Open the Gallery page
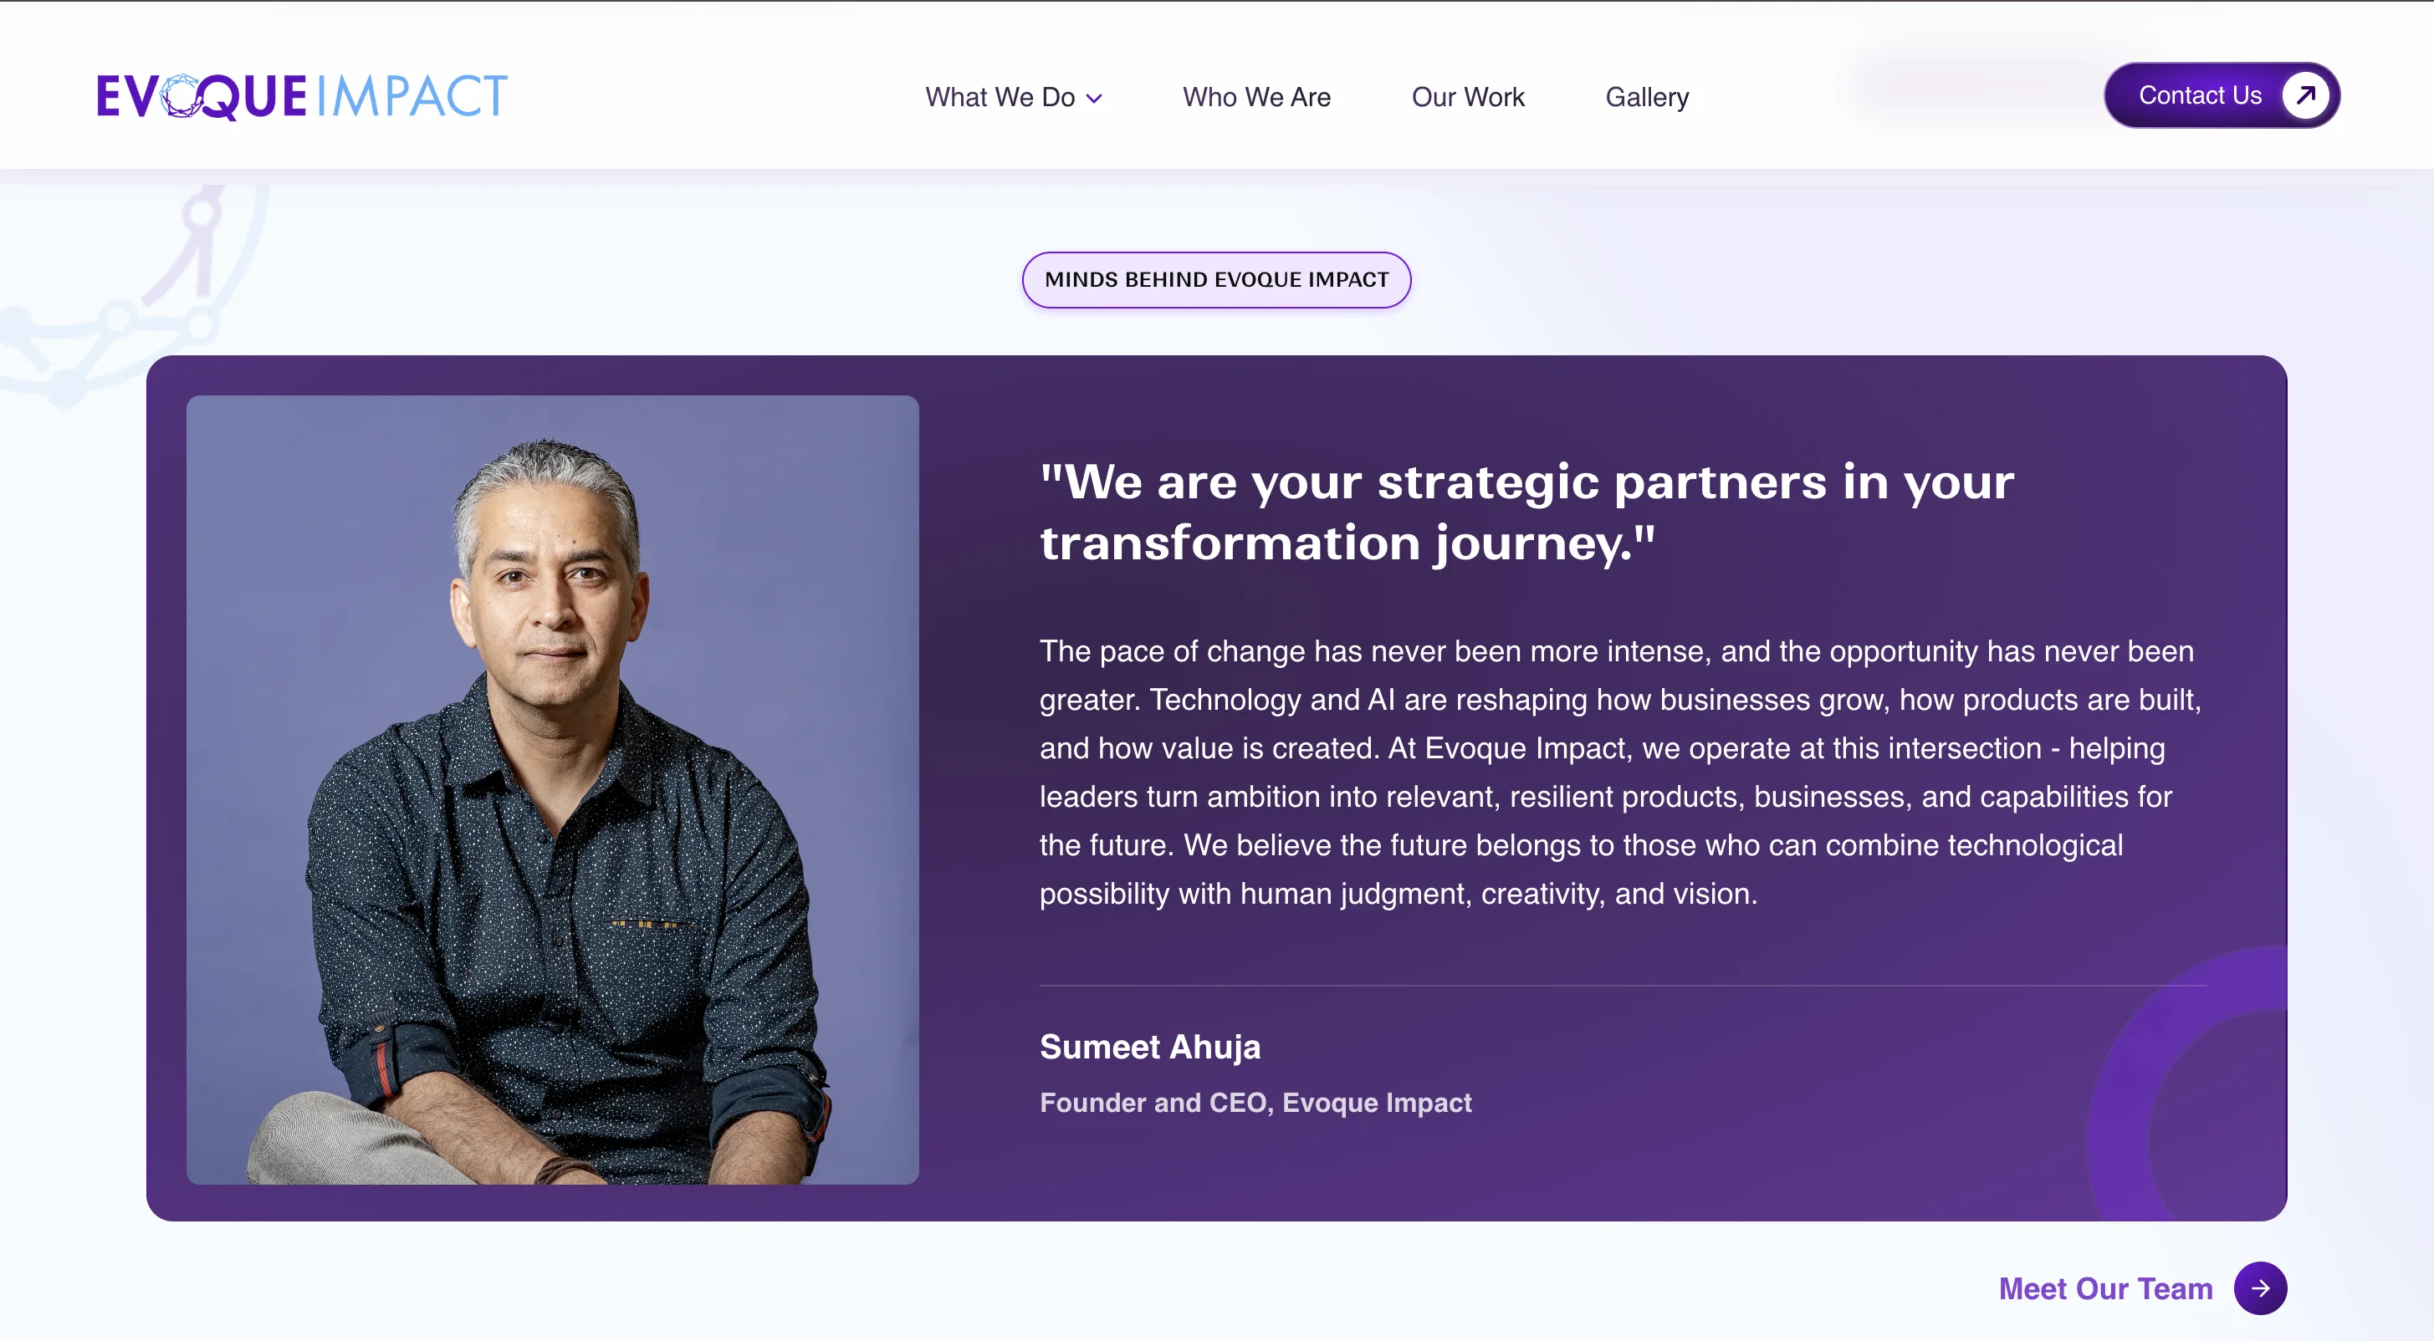Viewport: 2434px width, 1341px height. click(1647, 97)
